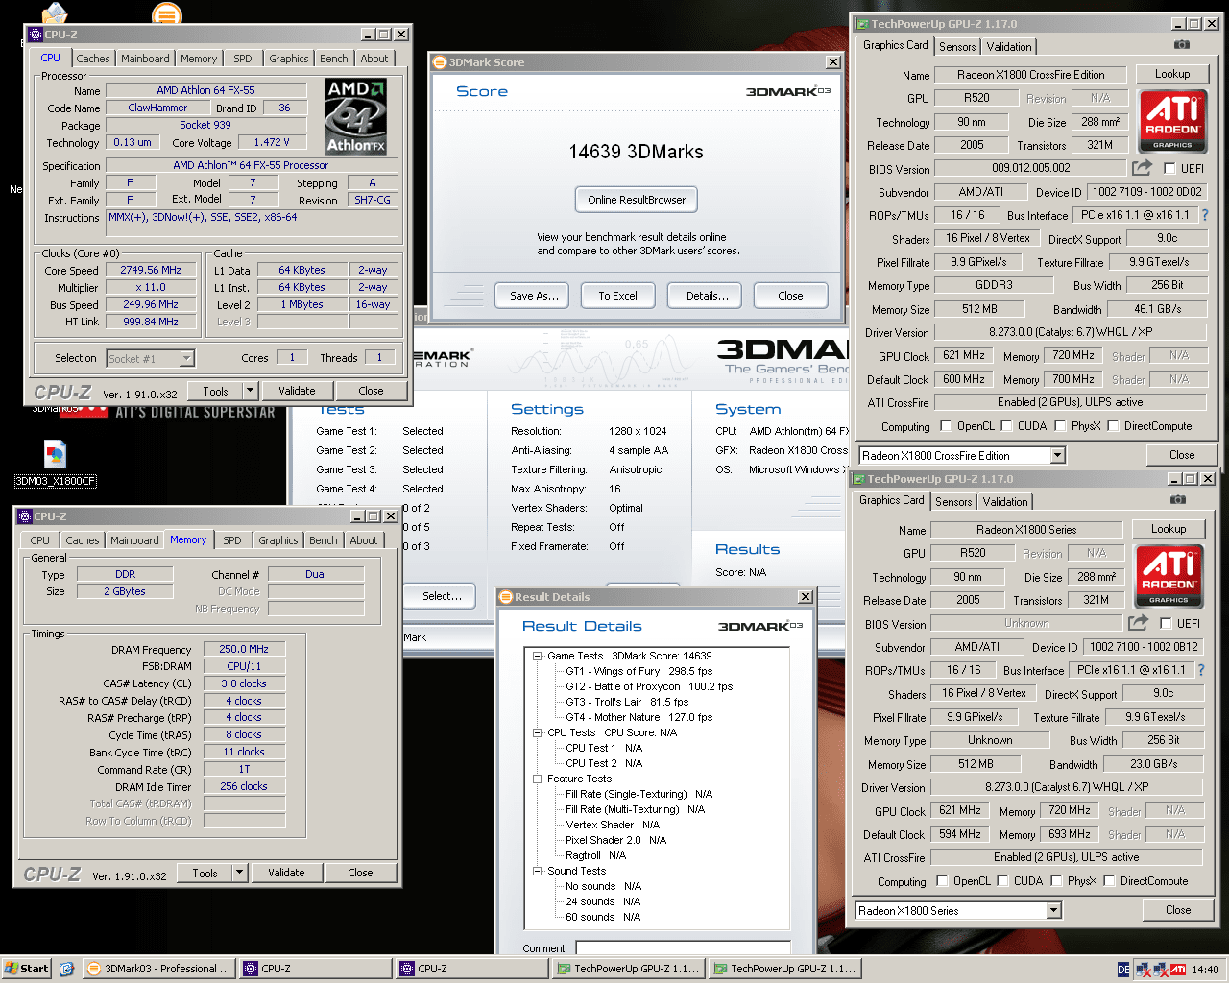Click the screenshot camera icon in Radeon X1800 Series GPU-Z

[x=1178, y=500]
